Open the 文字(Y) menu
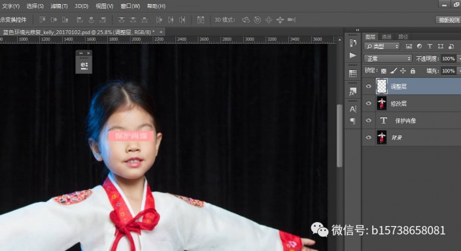461x251 pixels. click(x=10, y=6)
